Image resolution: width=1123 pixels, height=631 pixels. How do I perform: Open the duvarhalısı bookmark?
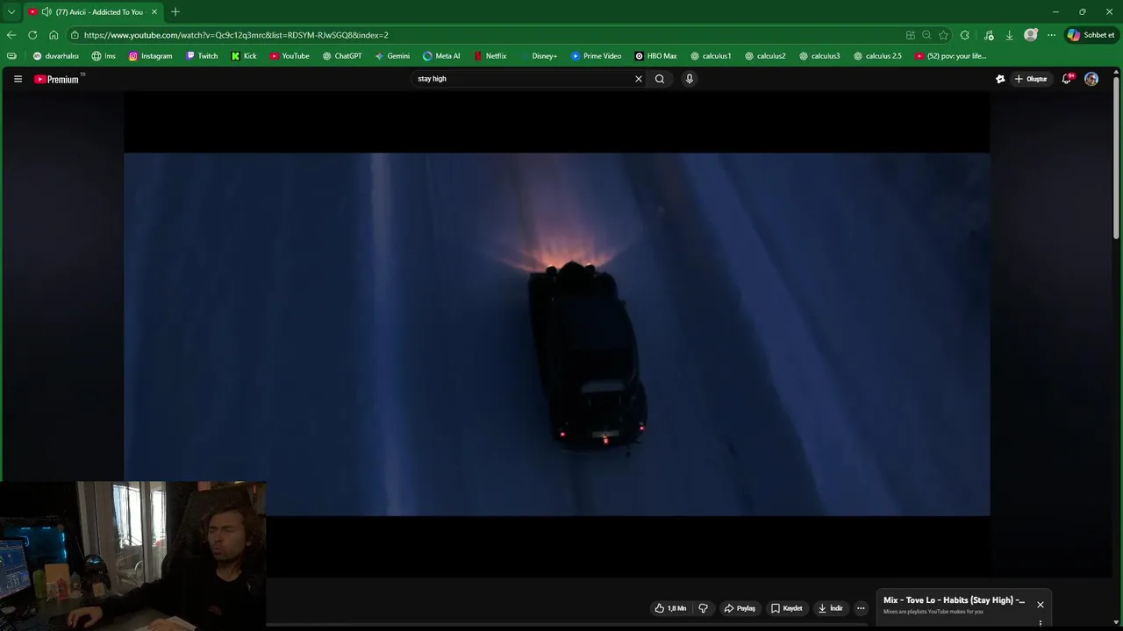(56, 56)
